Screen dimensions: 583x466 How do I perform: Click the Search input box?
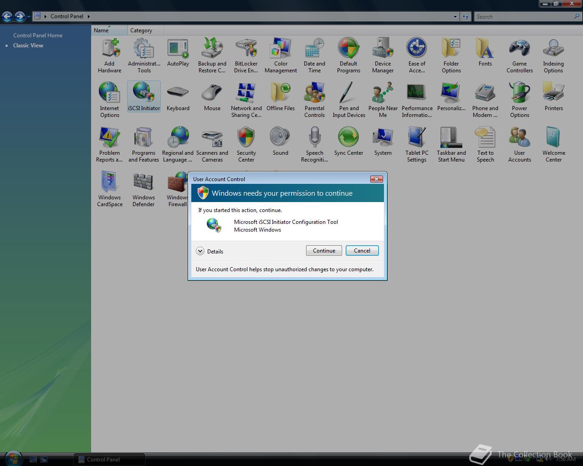click(x=528, y=16)
